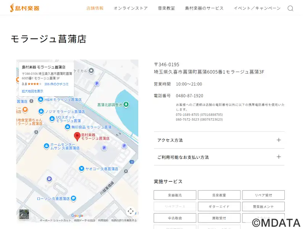Click the ヤオコー久喜菖蒲店 shopping cart marker
This screenshot has width=305, height=229.
81,169
